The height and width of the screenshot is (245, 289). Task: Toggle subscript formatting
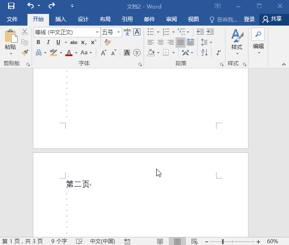pyautogui.click(x=84, y=42)
